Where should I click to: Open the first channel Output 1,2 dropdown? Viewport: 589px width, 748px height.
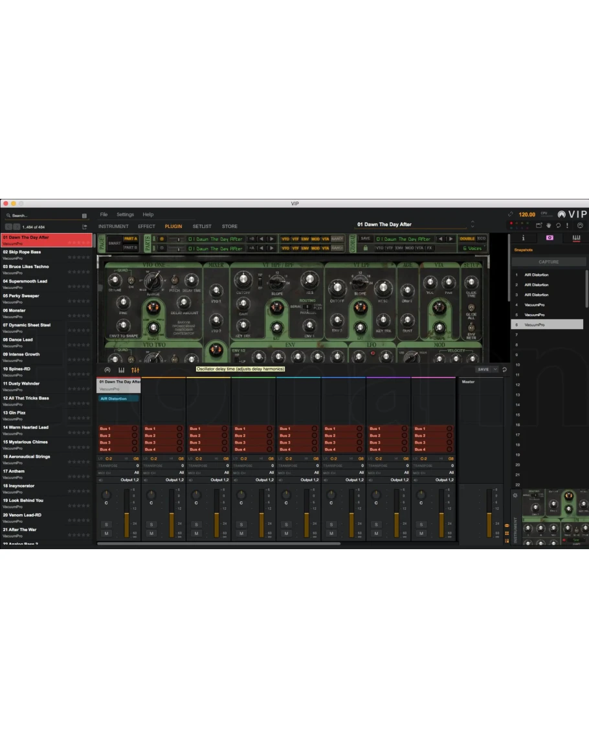coord(129,480)
